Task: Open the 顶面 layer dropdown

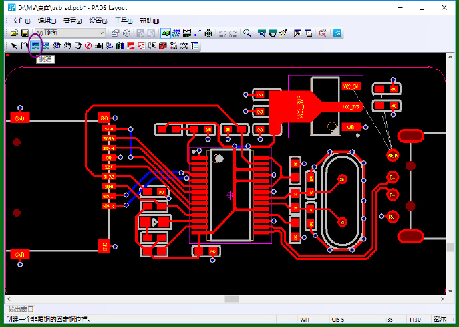Action: pyautogui.click(x=70, y=33)
